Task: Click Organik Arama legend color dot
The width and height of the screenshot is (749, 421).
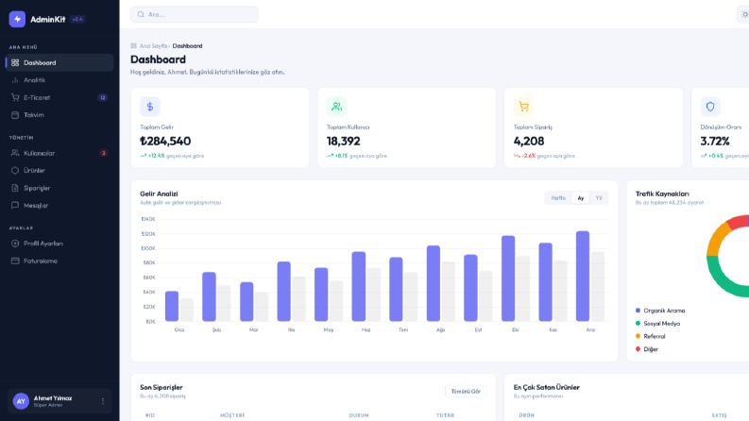Action: (x=638, y=311)
